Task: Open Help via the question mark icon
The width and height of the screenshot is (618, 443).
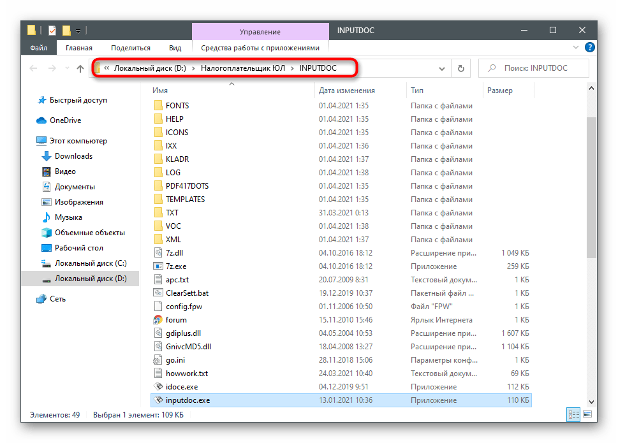Action: [x=590, y=47]
